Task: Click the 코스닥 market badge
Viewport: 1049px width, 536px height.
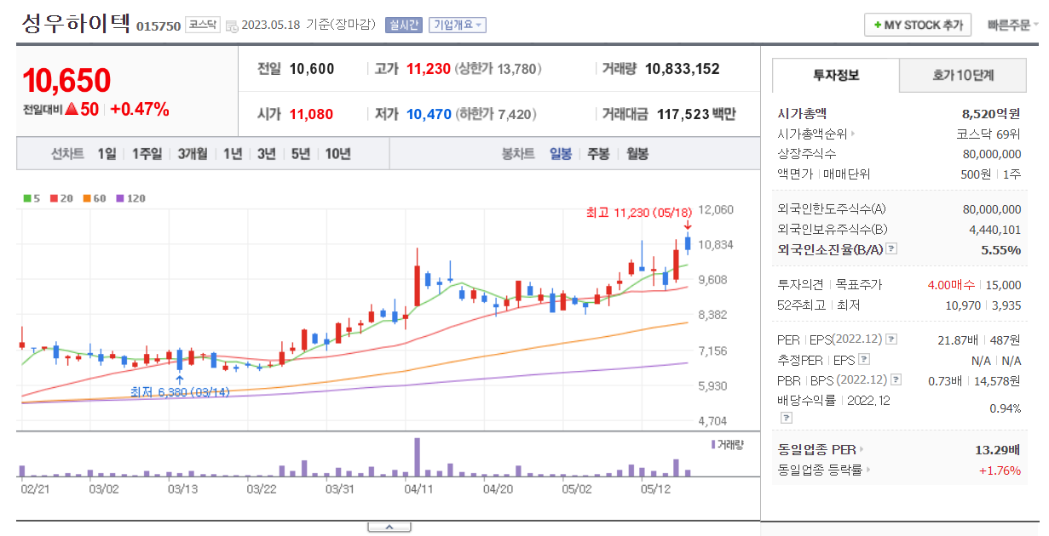Action: click(x=203, y=25)
